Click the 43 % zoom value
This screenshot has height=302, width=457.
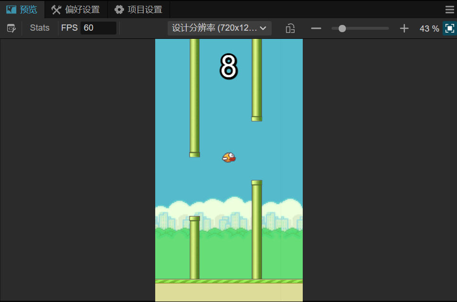[x=429, y=29]
